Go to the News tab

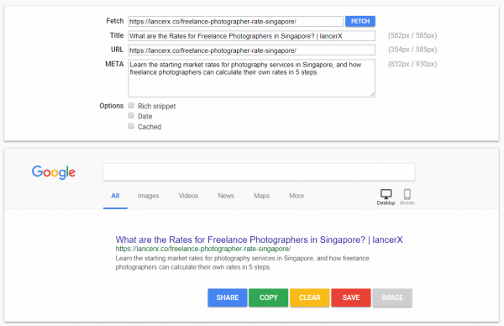(x=226, y=196)
